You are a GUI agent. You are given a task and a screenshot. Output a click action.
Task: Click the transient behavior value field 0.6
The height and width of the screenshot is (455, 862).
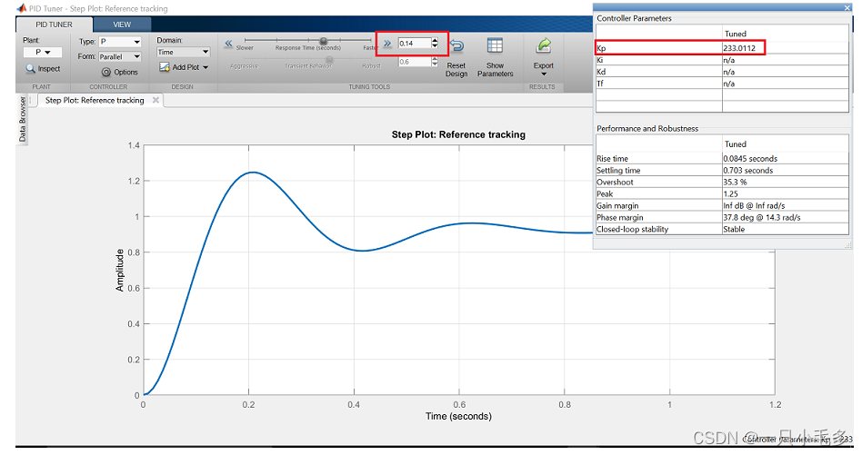click(414, 62)
